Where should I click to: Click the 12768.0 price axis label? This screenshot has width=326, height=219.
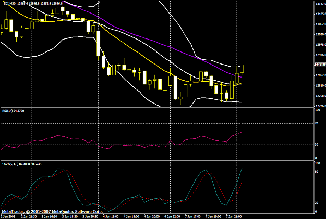(321, 96)
